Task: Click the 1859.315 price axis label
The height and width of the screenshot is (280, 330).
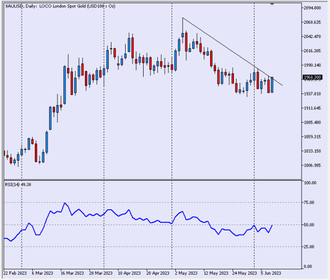Action: click(313, 137)
